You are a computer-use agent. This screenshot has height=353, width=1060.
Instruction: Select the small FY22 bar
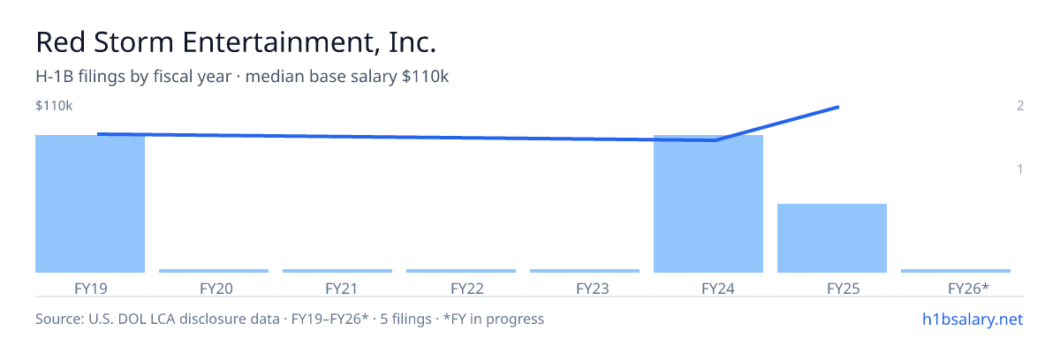461,271
